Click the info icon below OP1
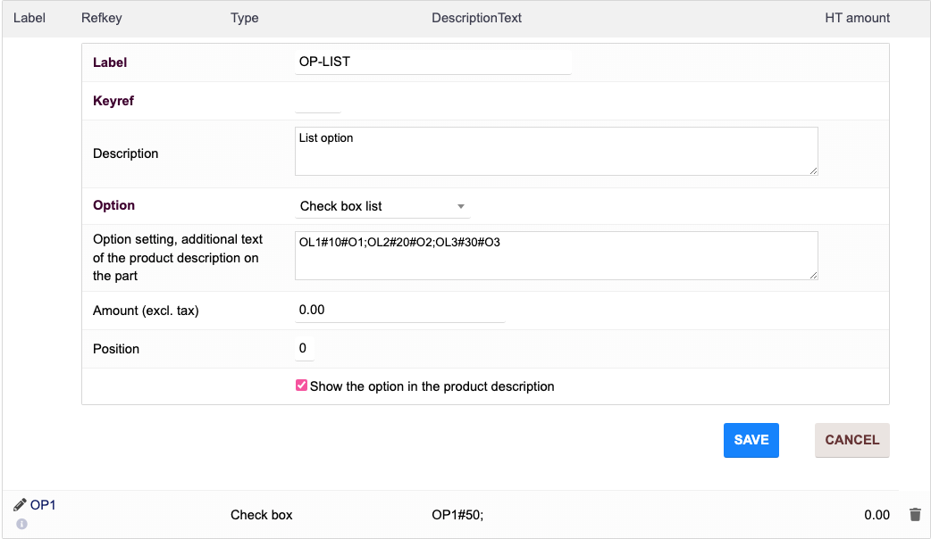 click(x=21, y=524)
